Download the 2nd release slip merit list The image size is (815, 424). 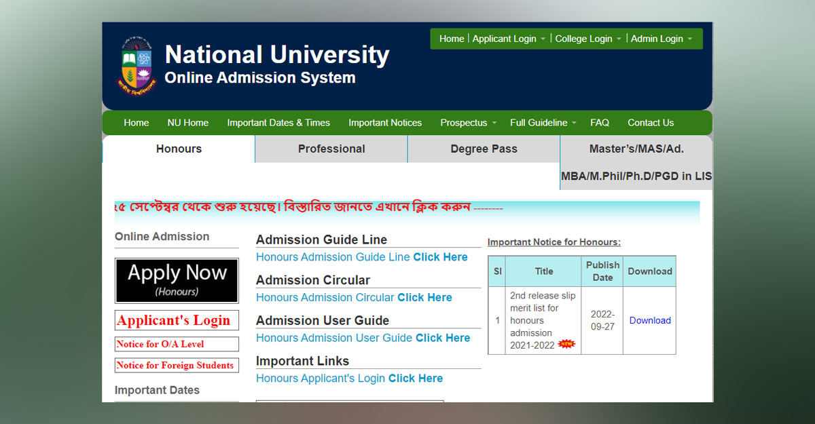click(650, 320)
